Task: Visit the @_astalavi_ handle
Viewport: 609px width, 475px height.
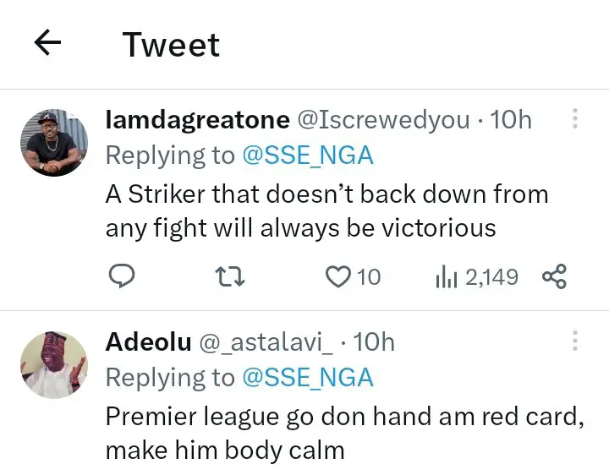Action: coord(266,341)
